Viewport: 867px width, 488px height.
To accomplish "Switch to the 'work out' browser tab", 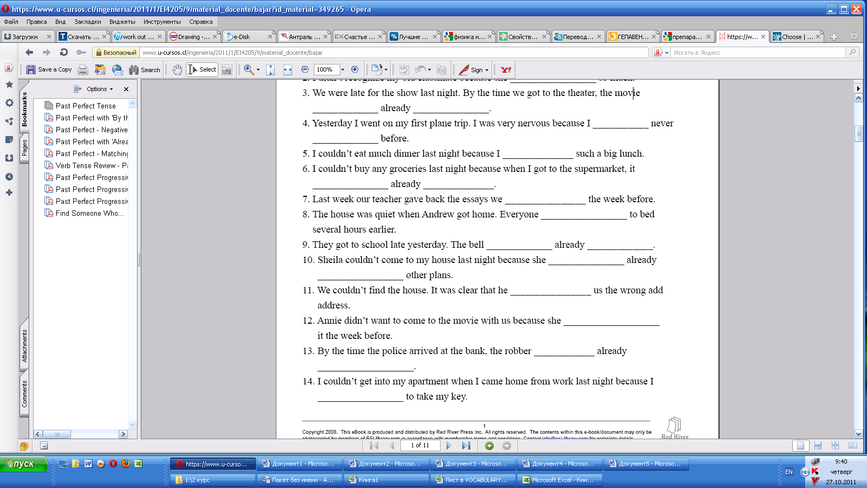I will [138, 37].
